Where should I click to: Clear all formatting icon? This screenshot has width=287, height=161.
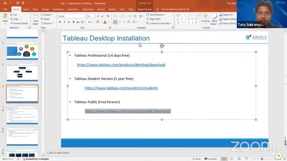[x=108, y=16]
